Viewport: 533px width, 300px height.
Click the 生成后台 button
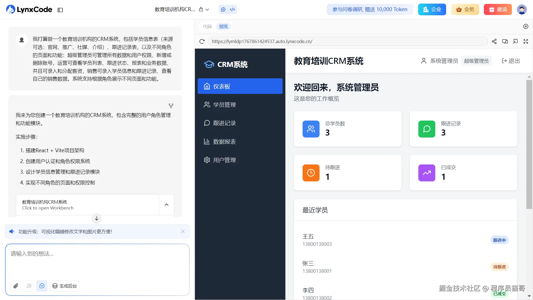(x=64, y=286)
